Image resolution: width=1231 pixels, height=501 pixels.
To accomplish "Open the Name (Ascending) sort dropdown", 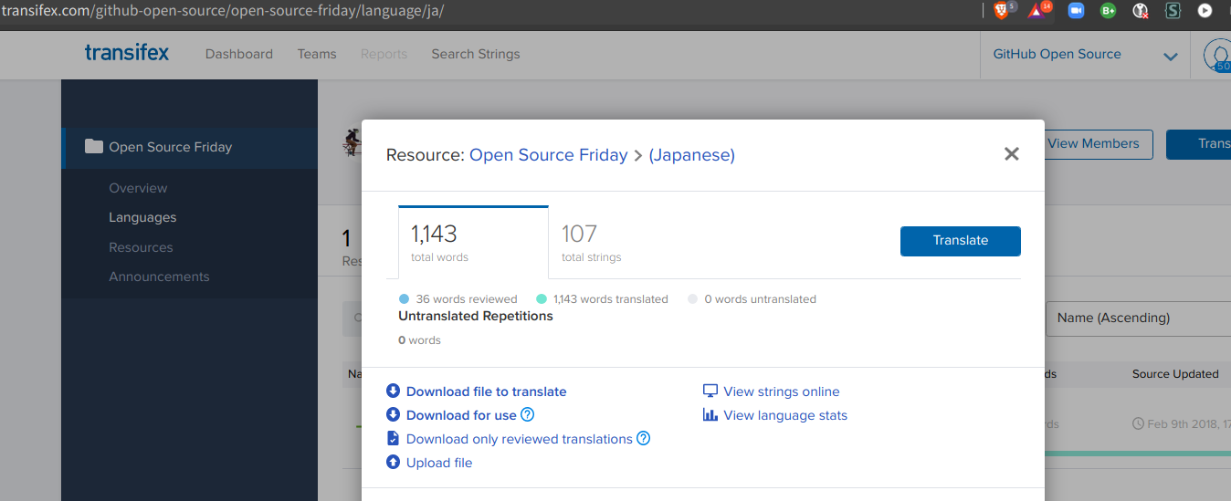I will click(x=1138, y=318).
